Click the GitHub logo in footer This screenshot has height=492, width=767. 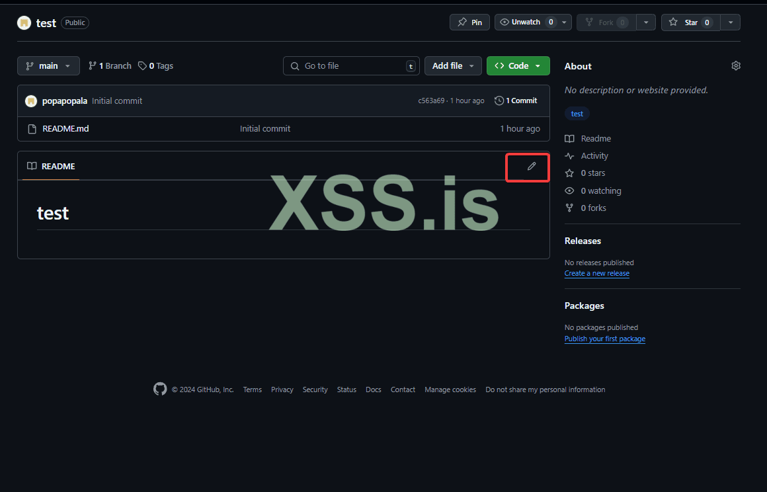tap(160, 389)
